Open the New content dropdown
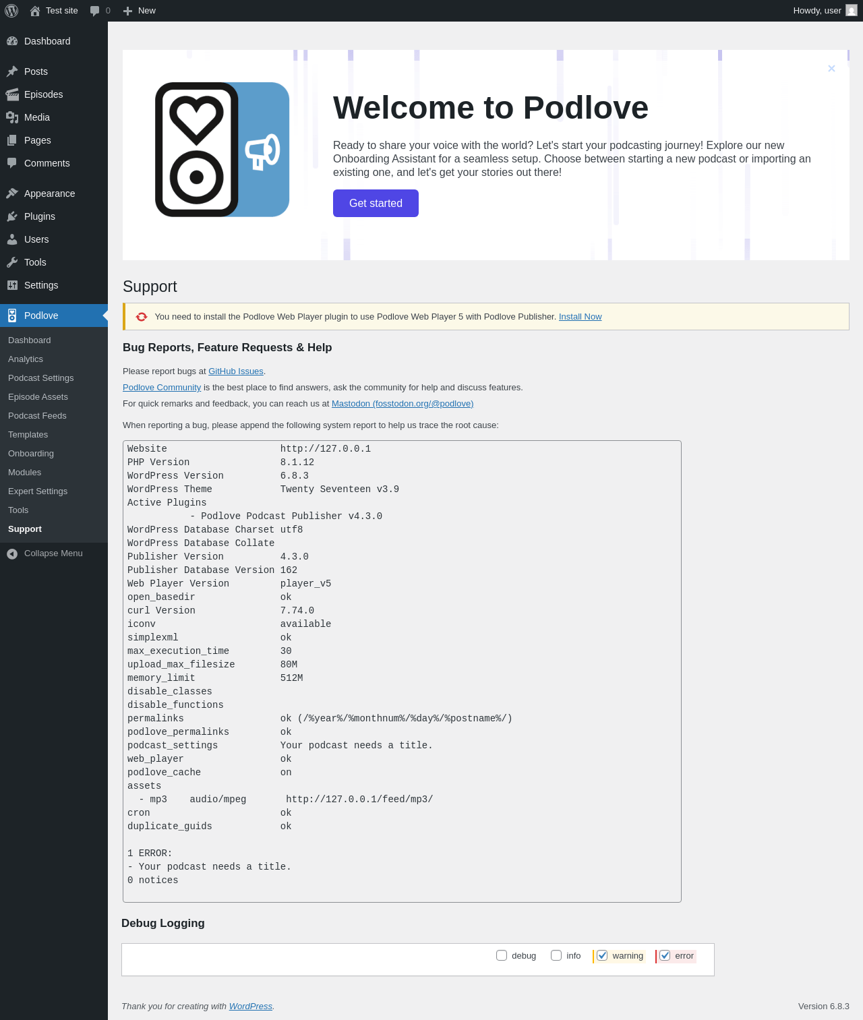Viewport: 863px width, 1020px height. 140,11
